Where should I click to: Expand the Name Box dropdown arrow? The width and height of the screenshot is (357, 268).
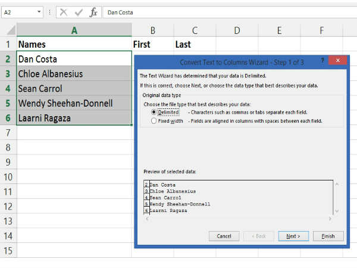tap(39, 12)
